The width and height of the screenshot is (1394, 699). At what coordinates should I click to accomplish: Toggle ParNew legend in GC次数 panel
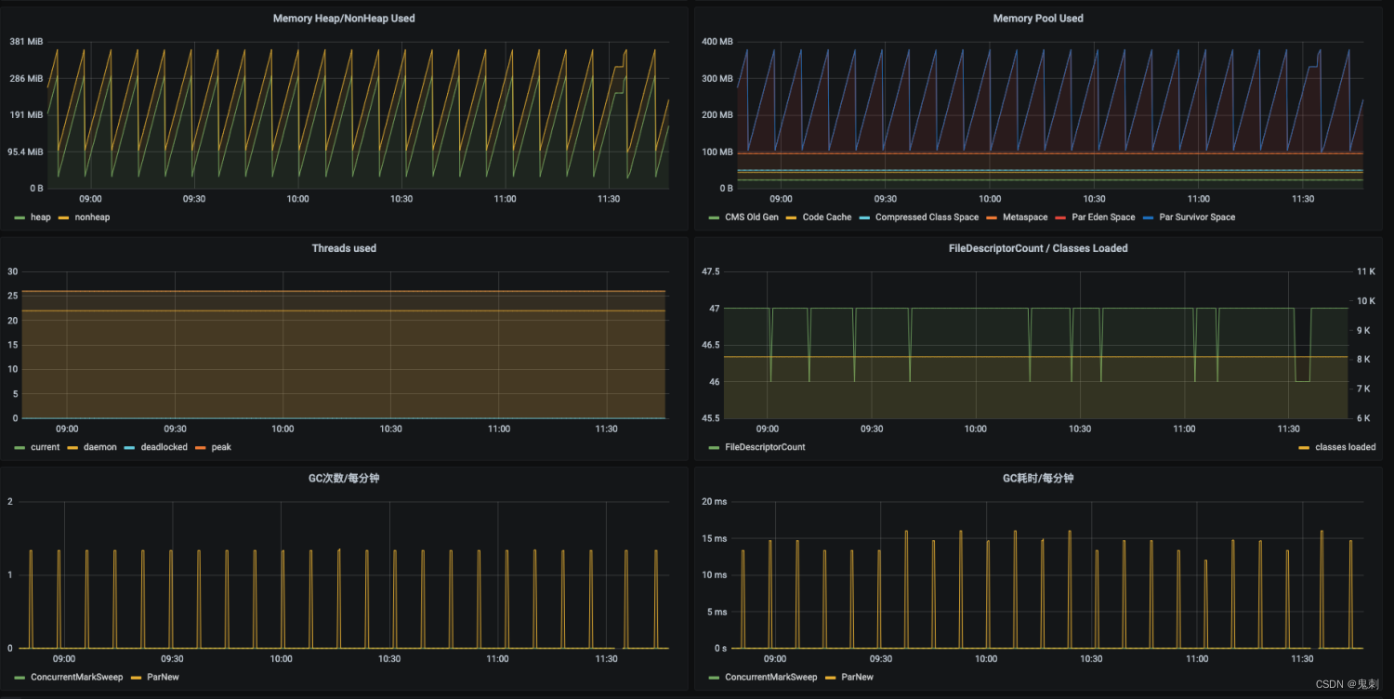coord(163,678)
